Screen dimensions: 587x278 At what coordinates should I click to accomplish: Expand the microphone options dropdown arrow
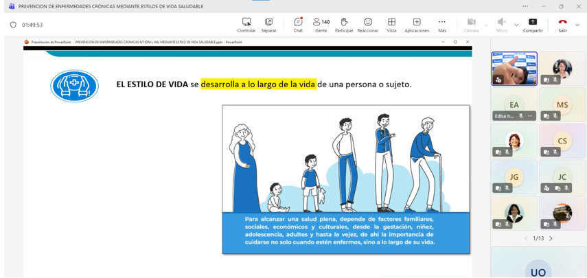click(x=516, y=25)
